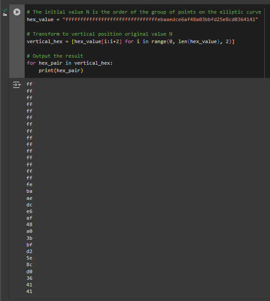Click the last '41' output line
The height and width of the screenshot is (301, 270).
pos(30,291)
